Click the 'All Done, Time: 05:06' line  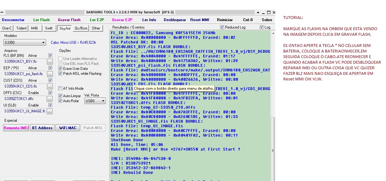(x=137, y=145)
